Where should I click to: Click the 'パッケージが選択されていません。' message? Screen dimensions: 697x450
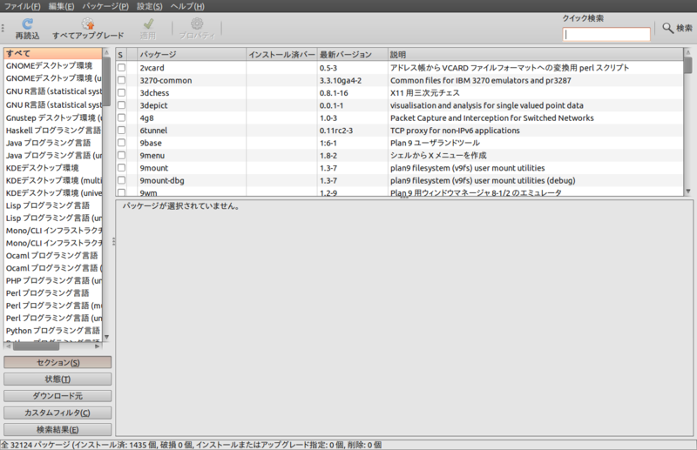(181, 206)
